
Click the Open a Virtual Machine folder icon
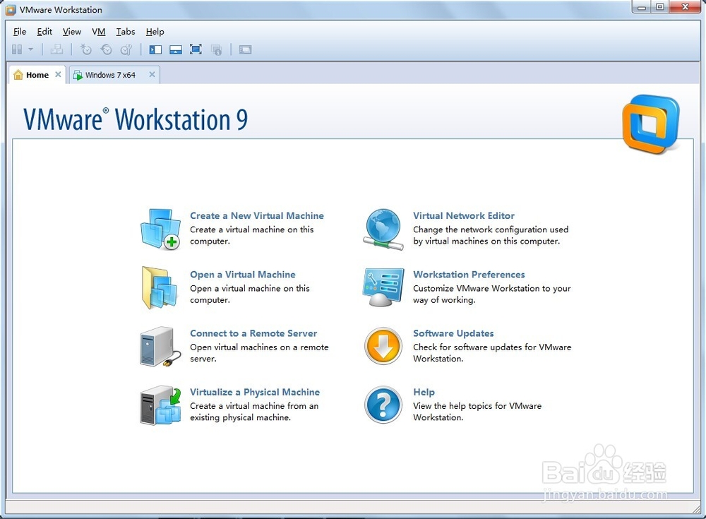click(159, 287)
